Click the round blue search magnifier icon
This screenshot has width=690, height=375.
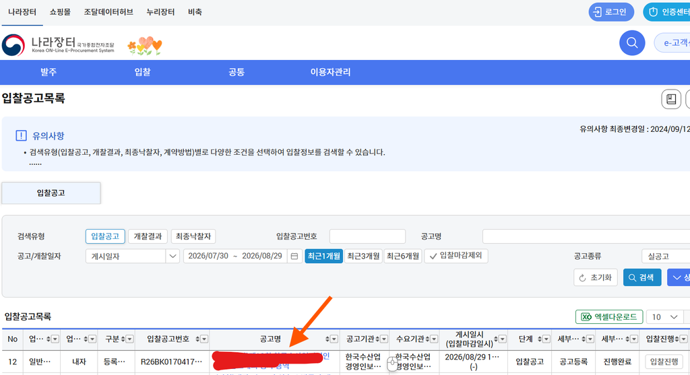point(632,43)
